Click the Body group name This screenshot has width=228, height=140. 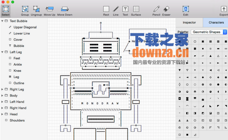pyautogui.click(x=14, y=96)
